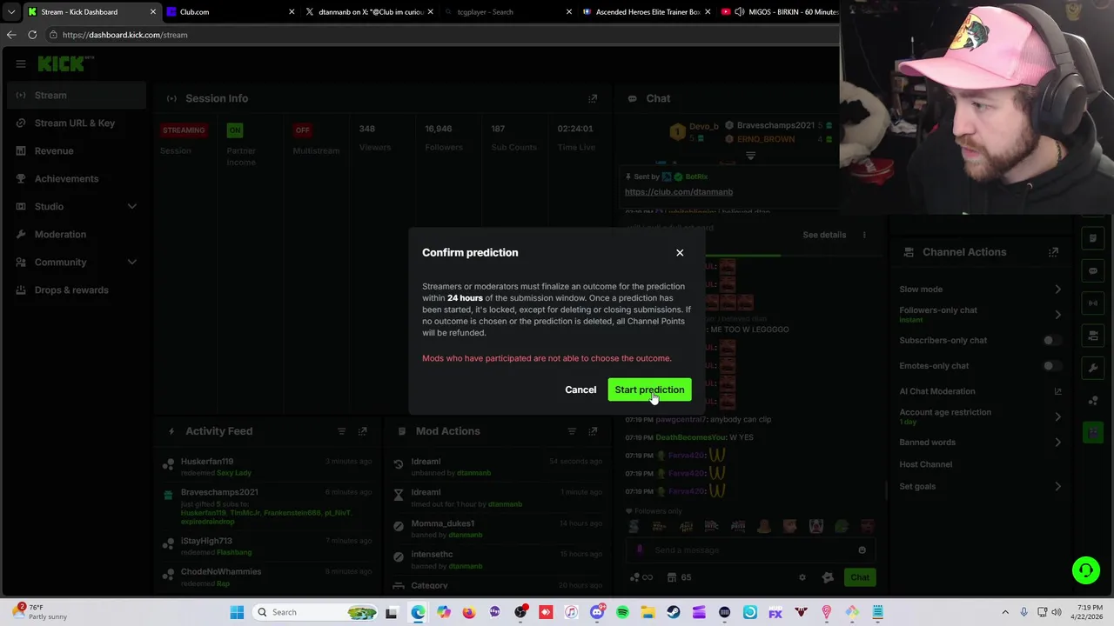This screenshot has width=1114, height=626.
Task: Open the green support headset button
Action: (x=1086, y=571)
